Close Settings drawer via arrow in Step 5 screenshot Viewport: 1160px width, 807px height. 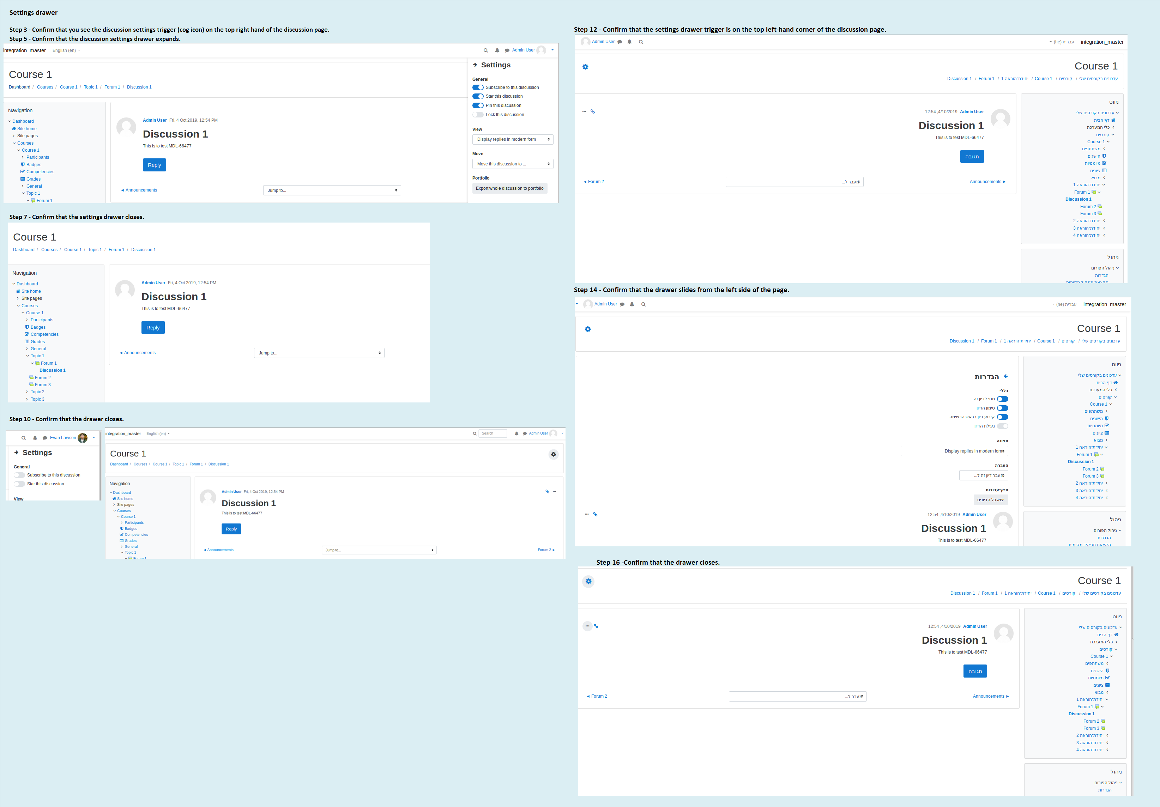pyautogui.click(x=475, y=65)
